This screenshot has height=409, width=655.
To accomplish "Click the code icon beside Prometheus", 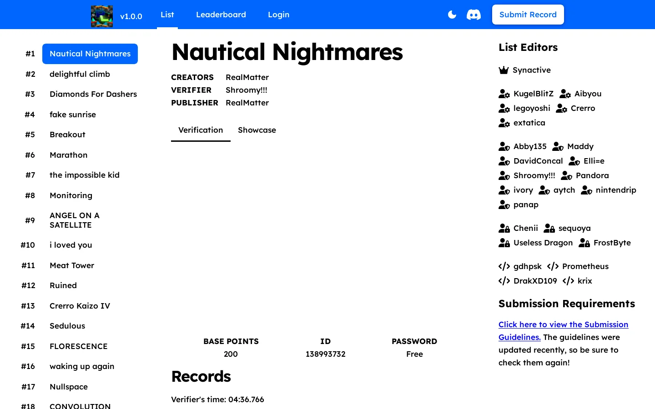I will pos(553,266).
